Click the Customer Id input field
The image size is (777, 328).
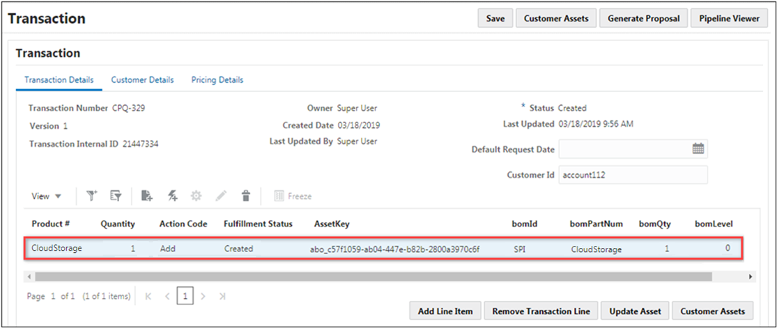tap(633, 175)
